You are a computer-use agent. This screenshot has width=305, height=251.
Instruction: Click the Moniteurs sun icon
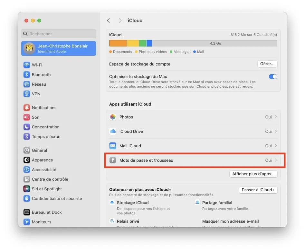tap(27, 222)
